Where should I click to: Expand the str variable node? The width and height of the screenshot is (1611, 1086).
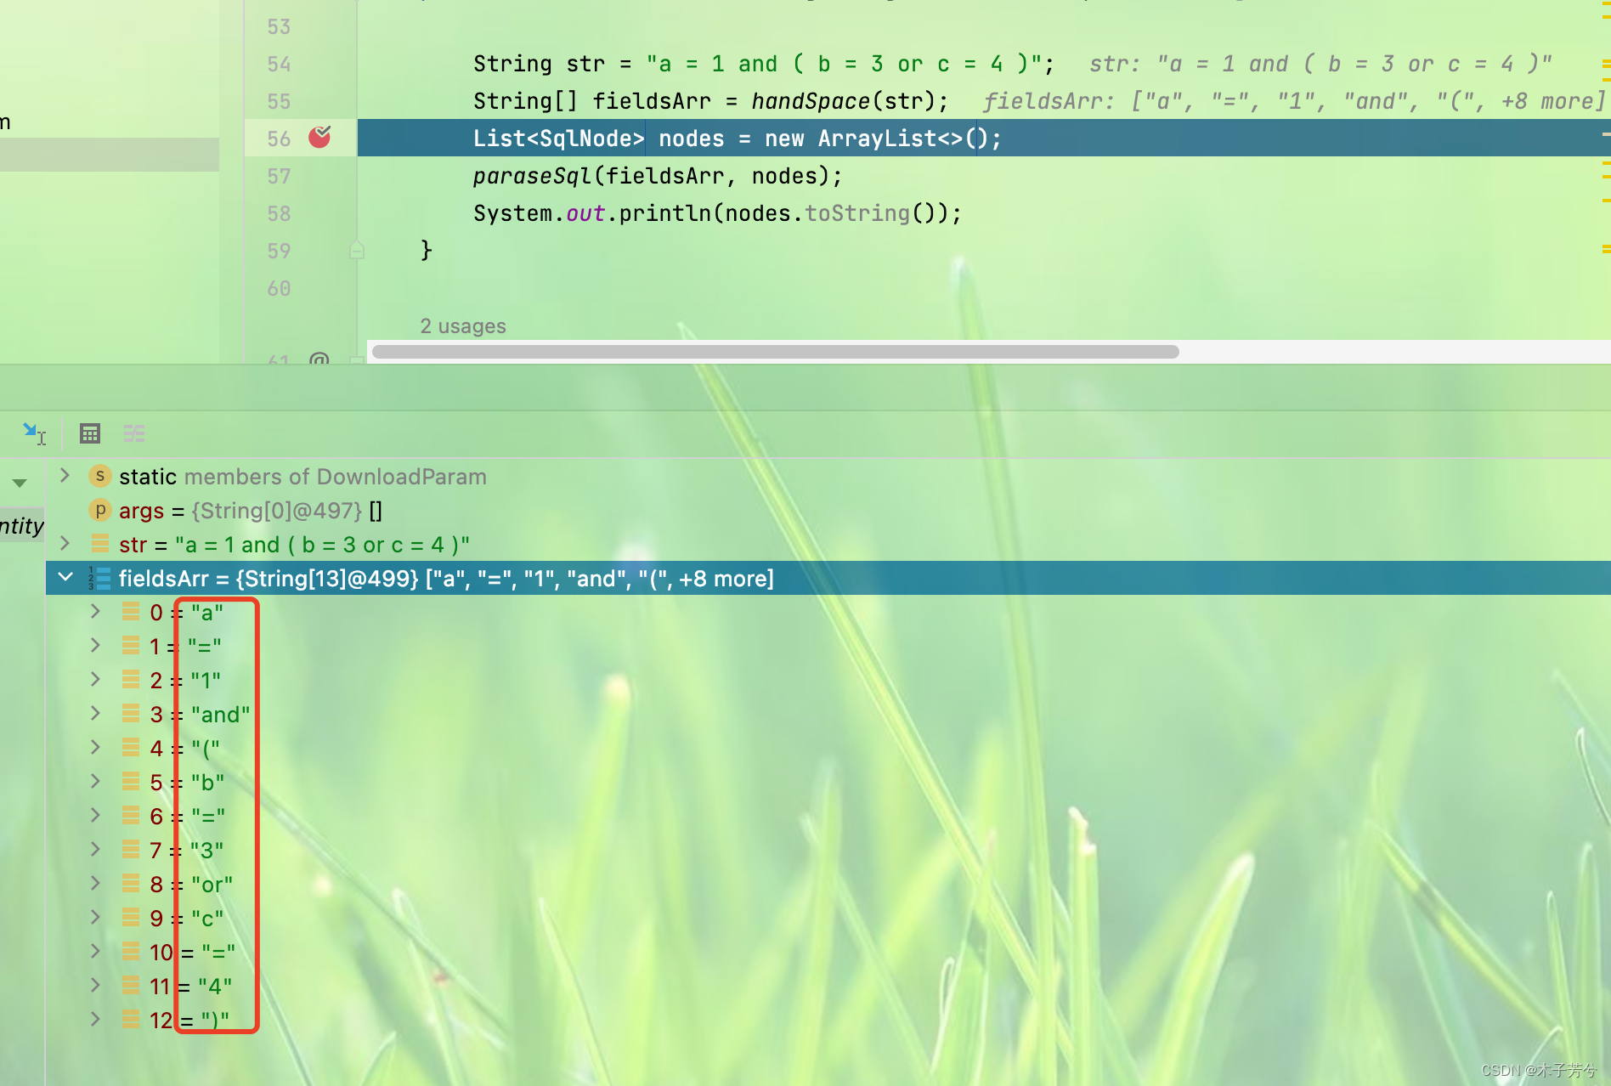[x=65, y=544]
